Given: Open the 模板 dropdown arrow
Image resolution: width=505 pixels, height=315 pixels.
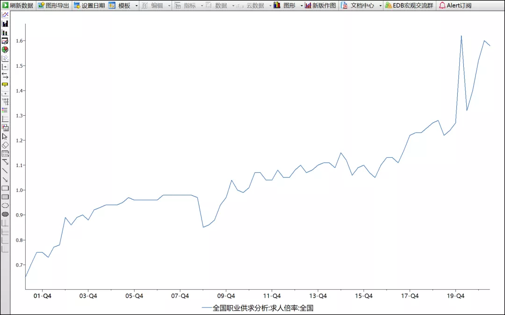Looking at the screenshot, I should [137, 6].
